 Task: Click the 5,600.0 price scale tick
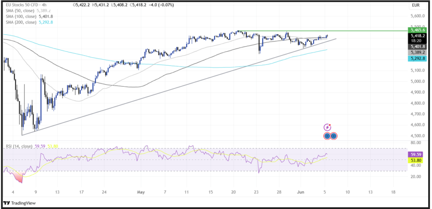(x=418, y=16)
